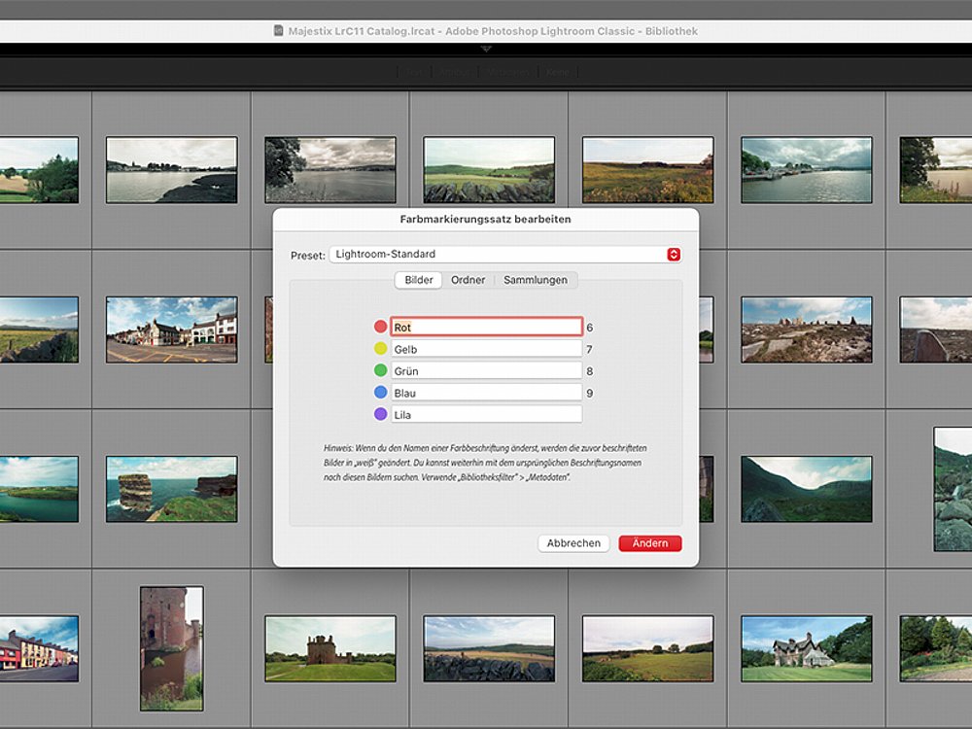Select the sea stack cliff photo thumbnail
The width and height of the screenshot is (972, 729).
[171, 489]
